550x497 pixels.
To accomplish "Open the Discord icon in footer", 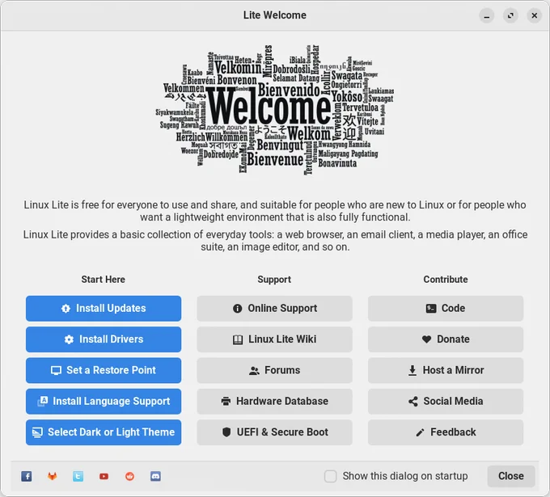I will pyautogui.click(x=155, y=476).
